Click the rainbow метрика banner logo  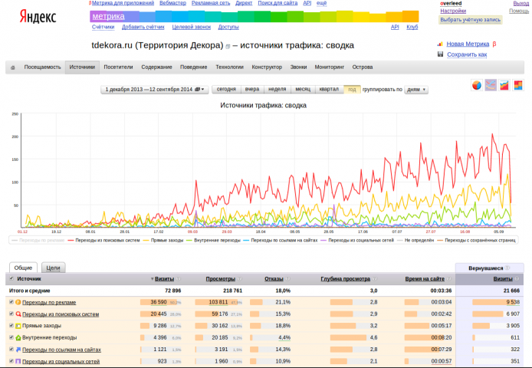(108, 16)
